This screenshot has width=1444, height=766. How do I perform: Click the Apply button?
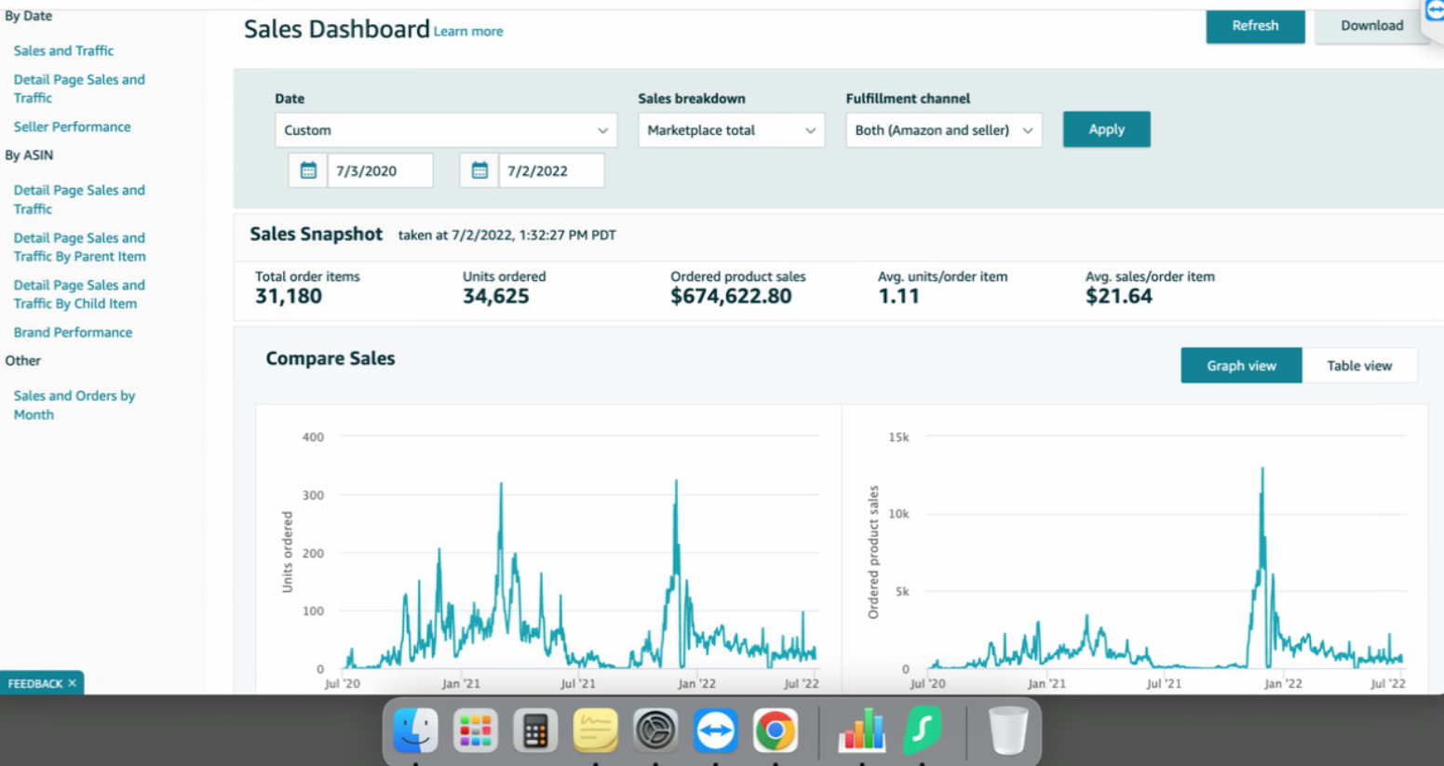click(x=1106, y=129)
